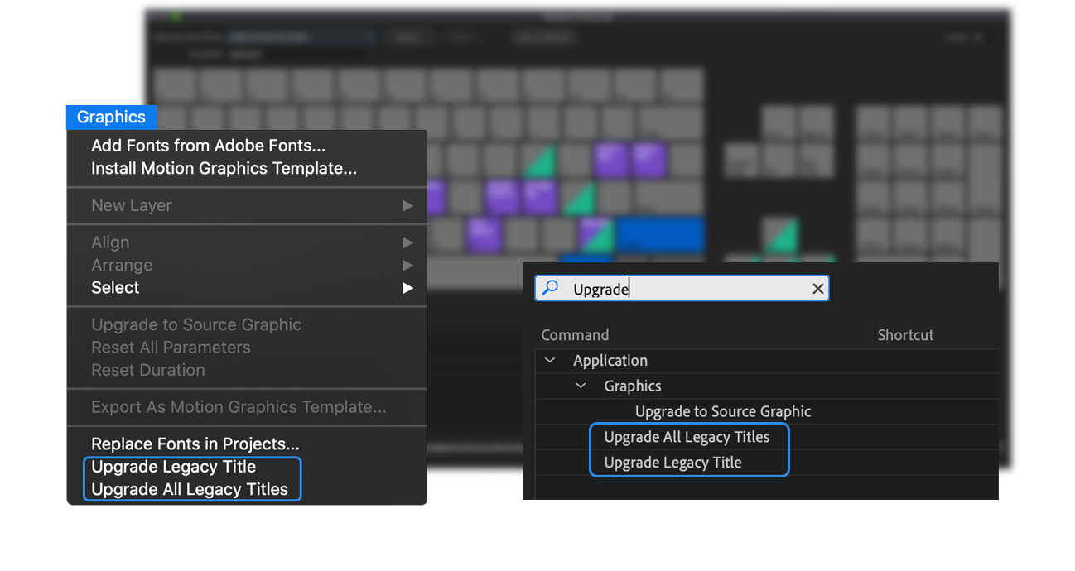
Task: Click the Upgrade search field
Action: click(687, 289)
